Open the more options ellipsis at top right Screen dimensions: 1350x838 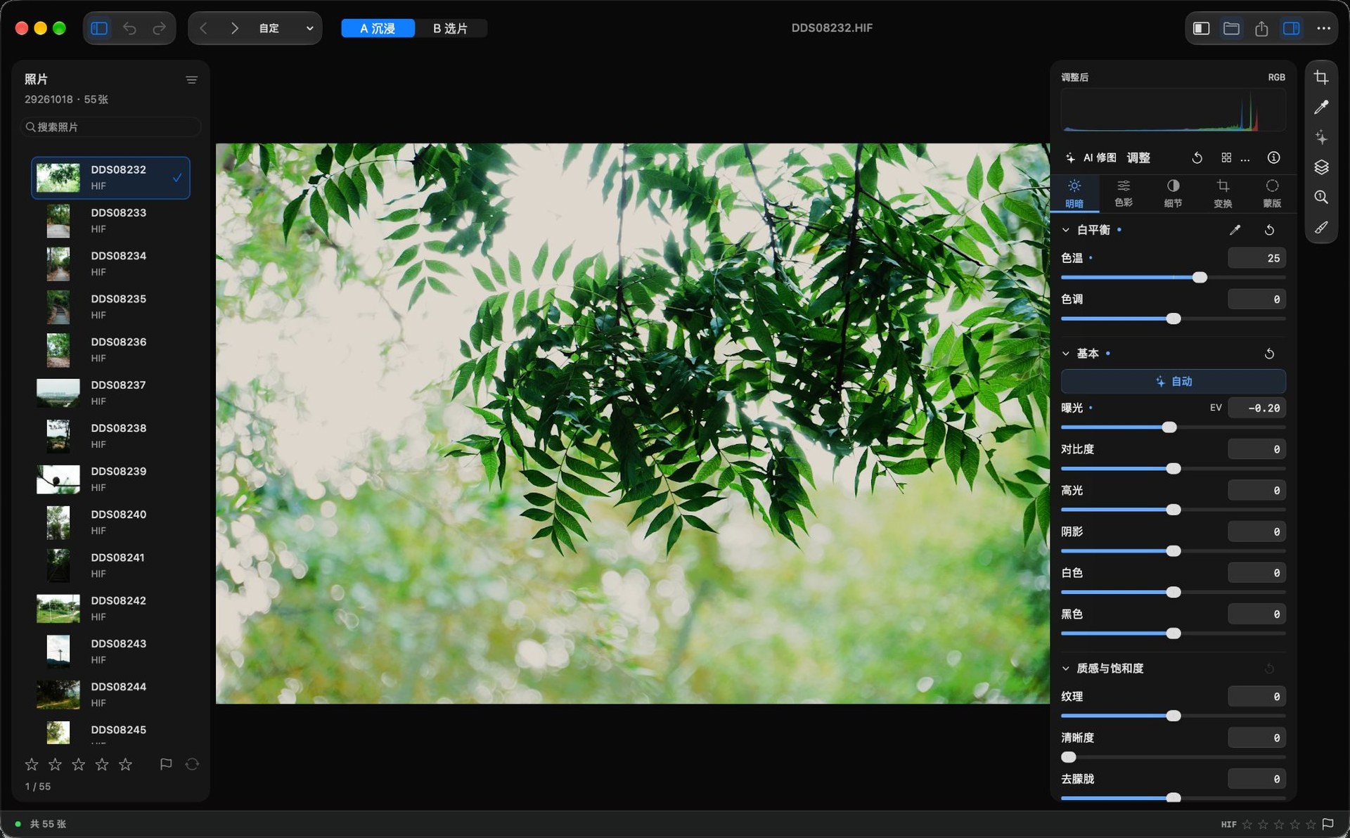pyautogui.click(x=1323, y=28)
